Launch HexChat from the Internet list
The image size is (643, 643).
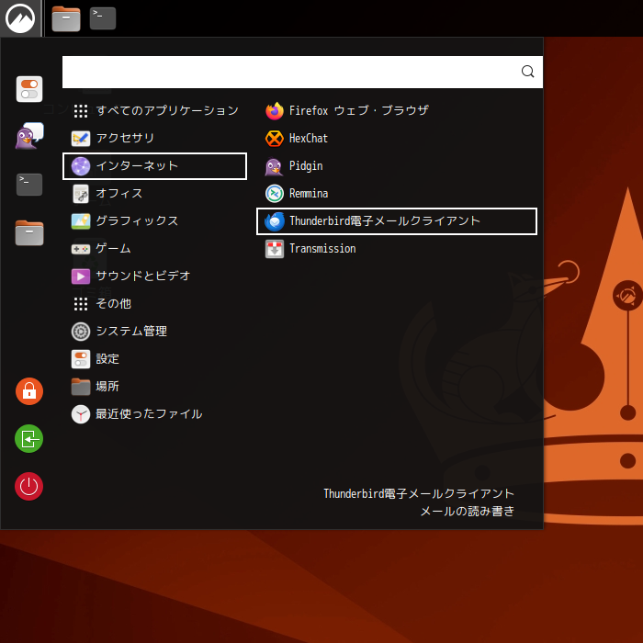397,138
